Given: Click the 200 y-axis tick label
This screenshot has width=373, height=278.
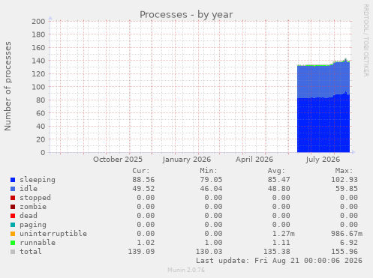Looking at the screenshot, I should pyautogui.click(x=38, y=22).
